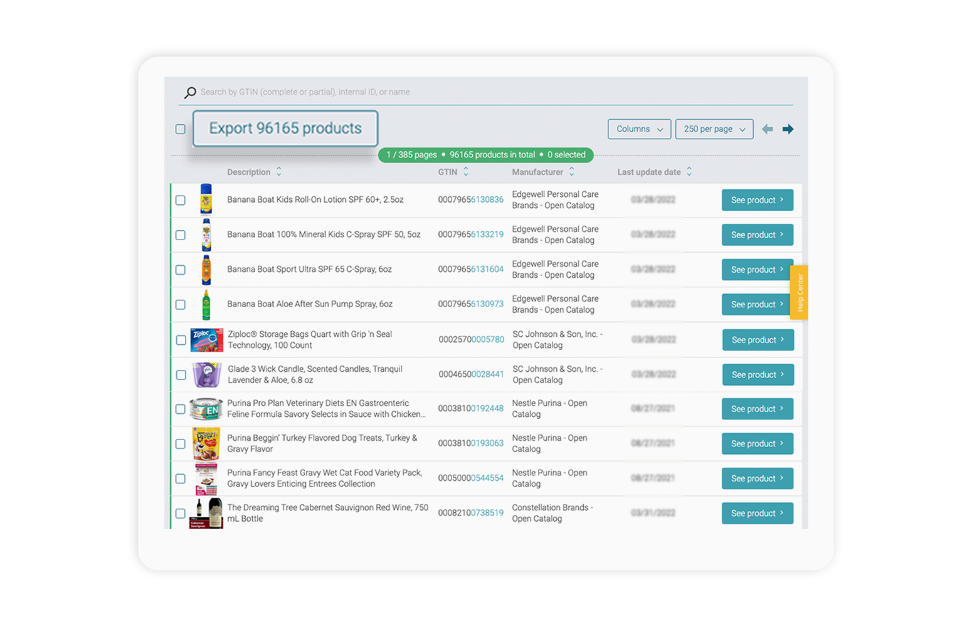
Task: Click GTIN 00079656133219
Action: [x=471, y=234]
